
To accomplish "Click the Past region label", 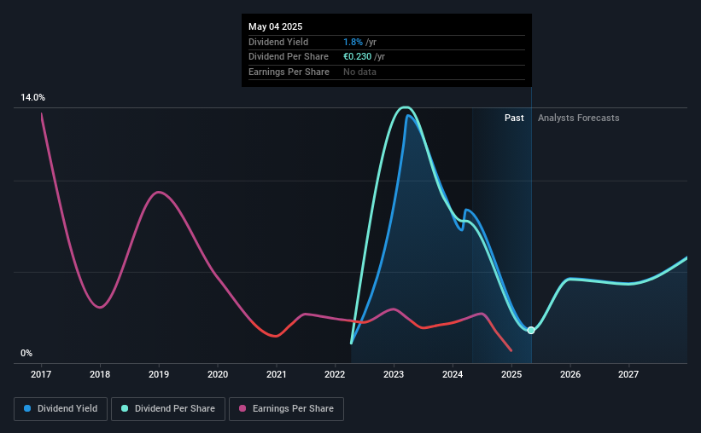I will click(514, 118).
